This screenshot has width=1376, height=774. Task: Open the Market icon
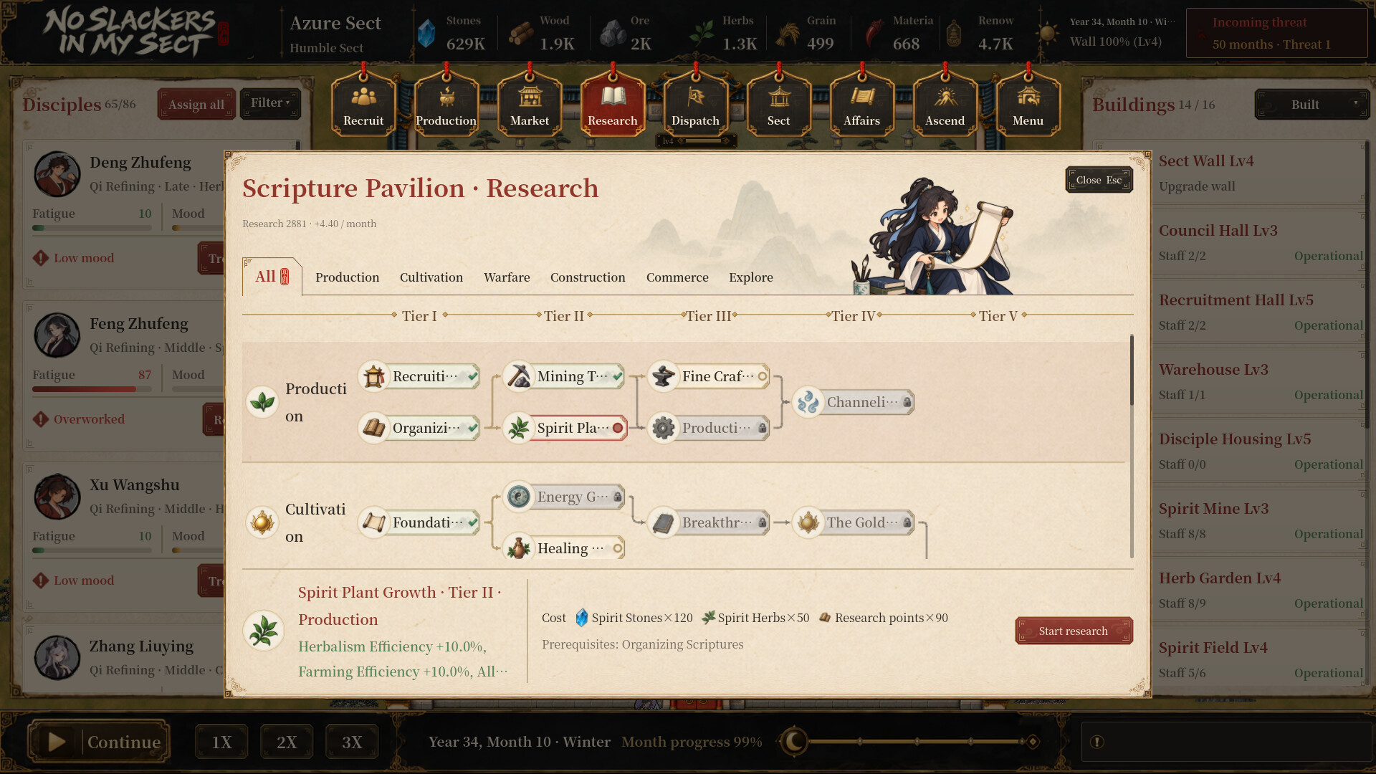(x=530, y=103)
